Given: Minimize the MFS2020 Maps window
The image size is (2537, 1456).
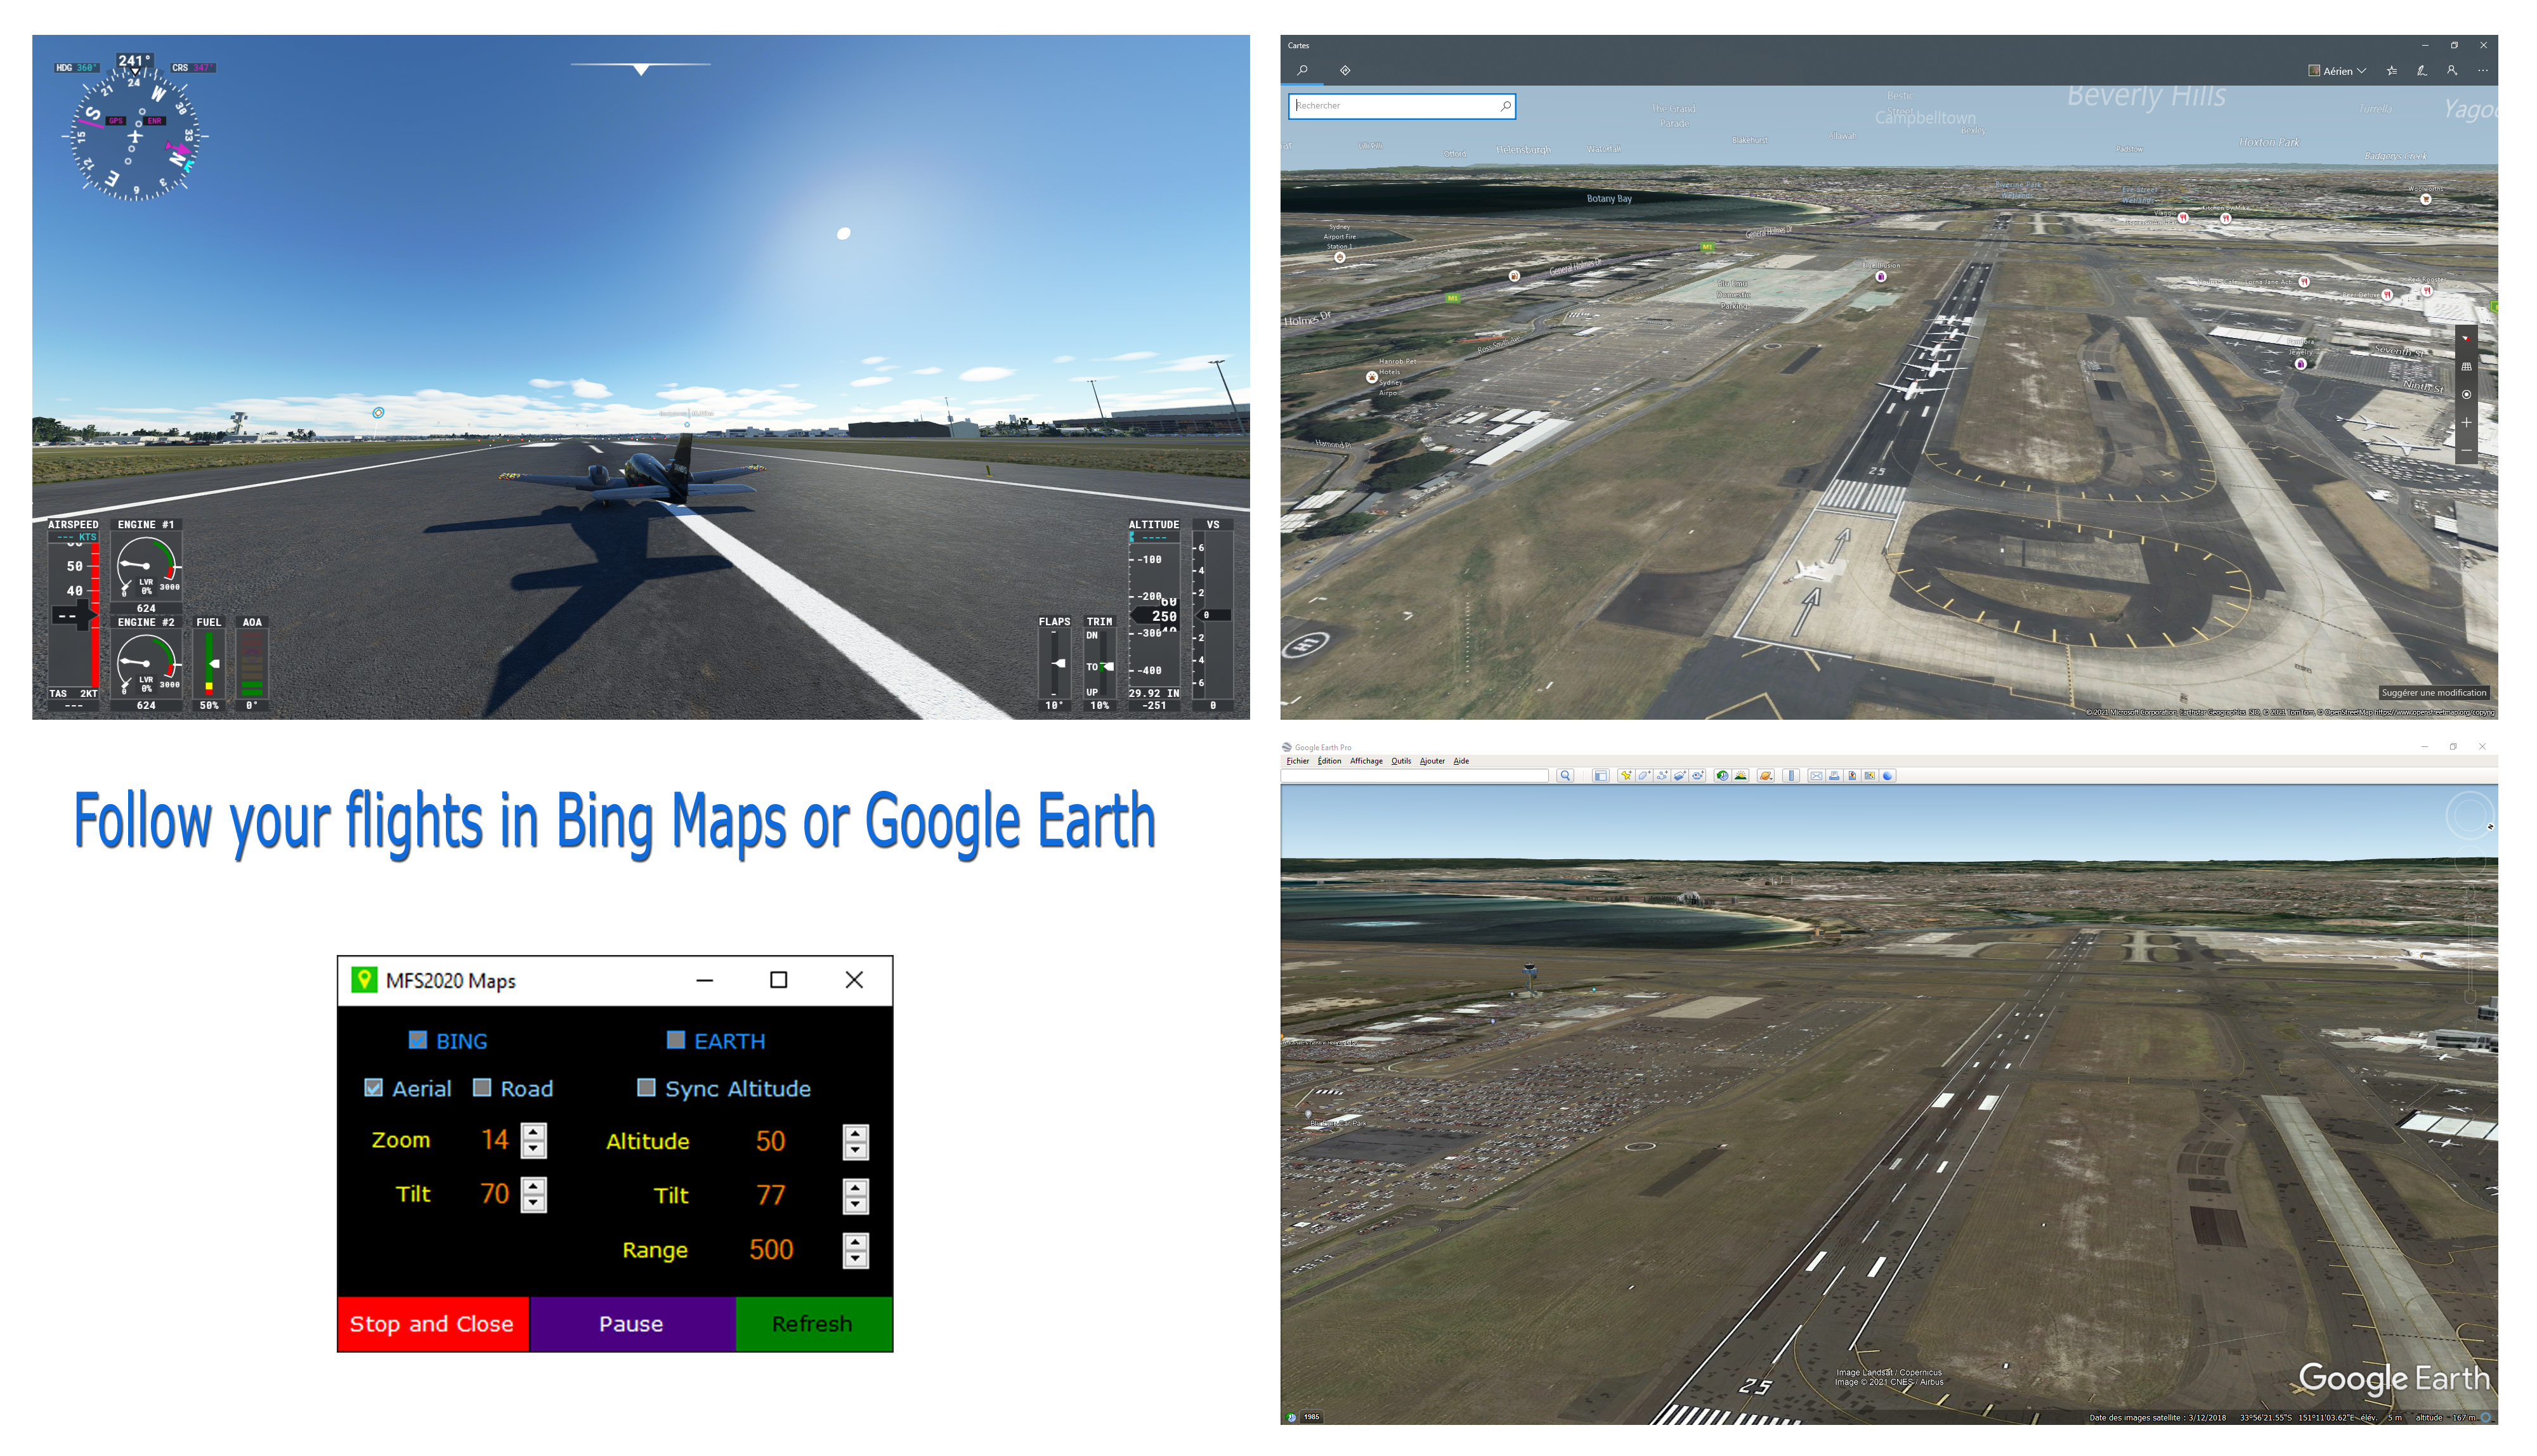Looking at the screenshot, I should [x=705, y=980].
